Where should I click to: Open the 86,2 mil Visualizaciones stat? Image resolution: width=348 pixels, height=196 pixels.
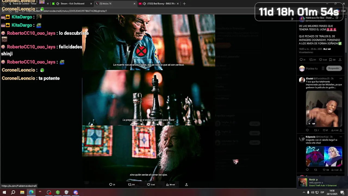[x=315, y=51]
